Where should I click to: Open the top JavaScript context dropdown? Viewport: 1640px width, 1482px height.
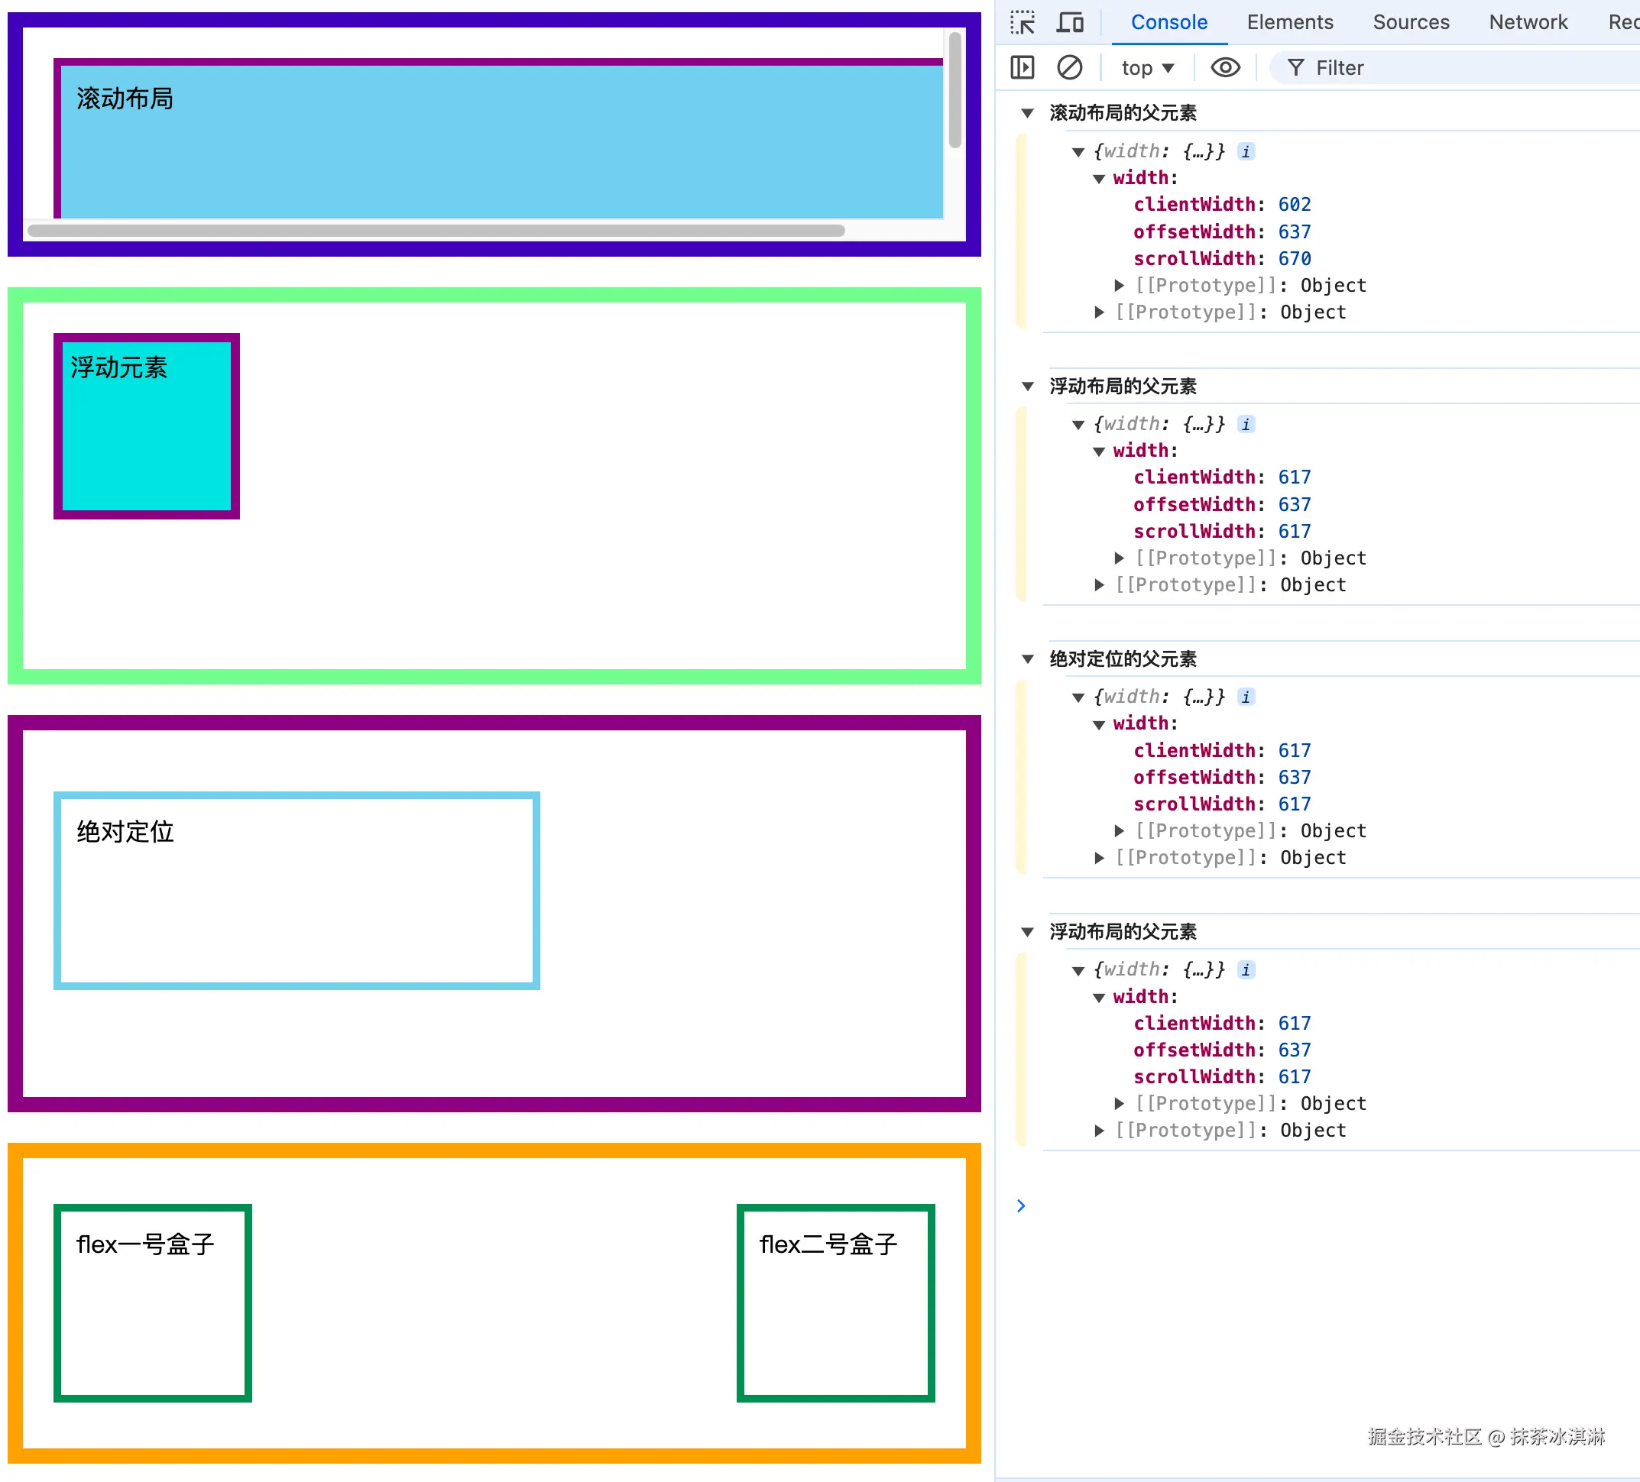1147,67
